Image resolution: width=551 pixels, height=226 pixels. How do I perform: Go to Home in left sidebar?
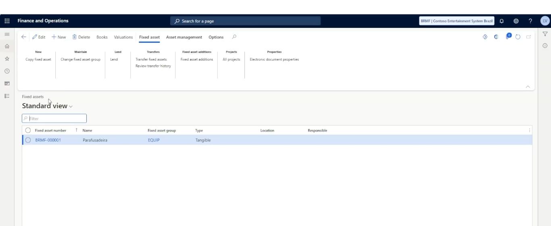click(x=7, y=46)
